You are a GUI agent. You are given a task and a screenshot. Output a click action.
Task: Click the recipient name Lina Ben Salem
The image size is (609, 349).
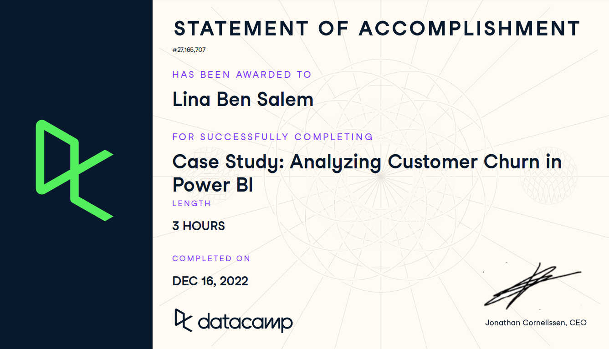243,99
